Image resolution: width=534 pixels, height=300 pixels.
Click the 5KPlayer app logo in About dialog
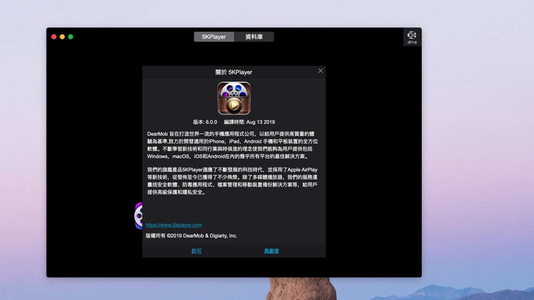pyautogui.click(x=234, y=98)
